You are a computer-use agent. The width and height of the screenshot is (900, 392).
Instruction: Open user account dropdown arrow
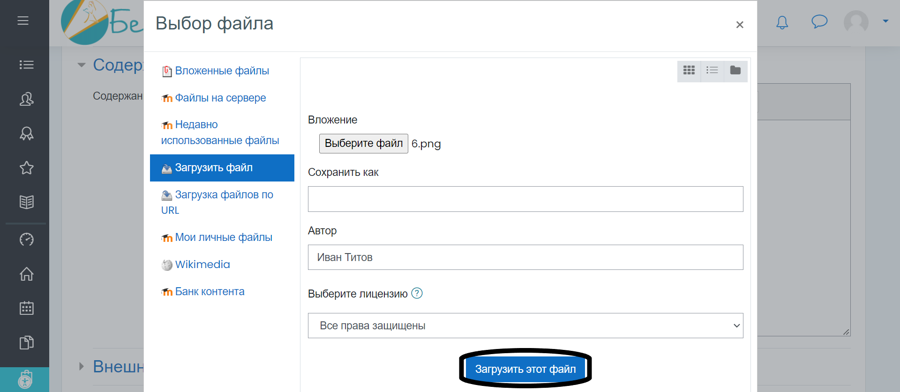tap(885, 21)
